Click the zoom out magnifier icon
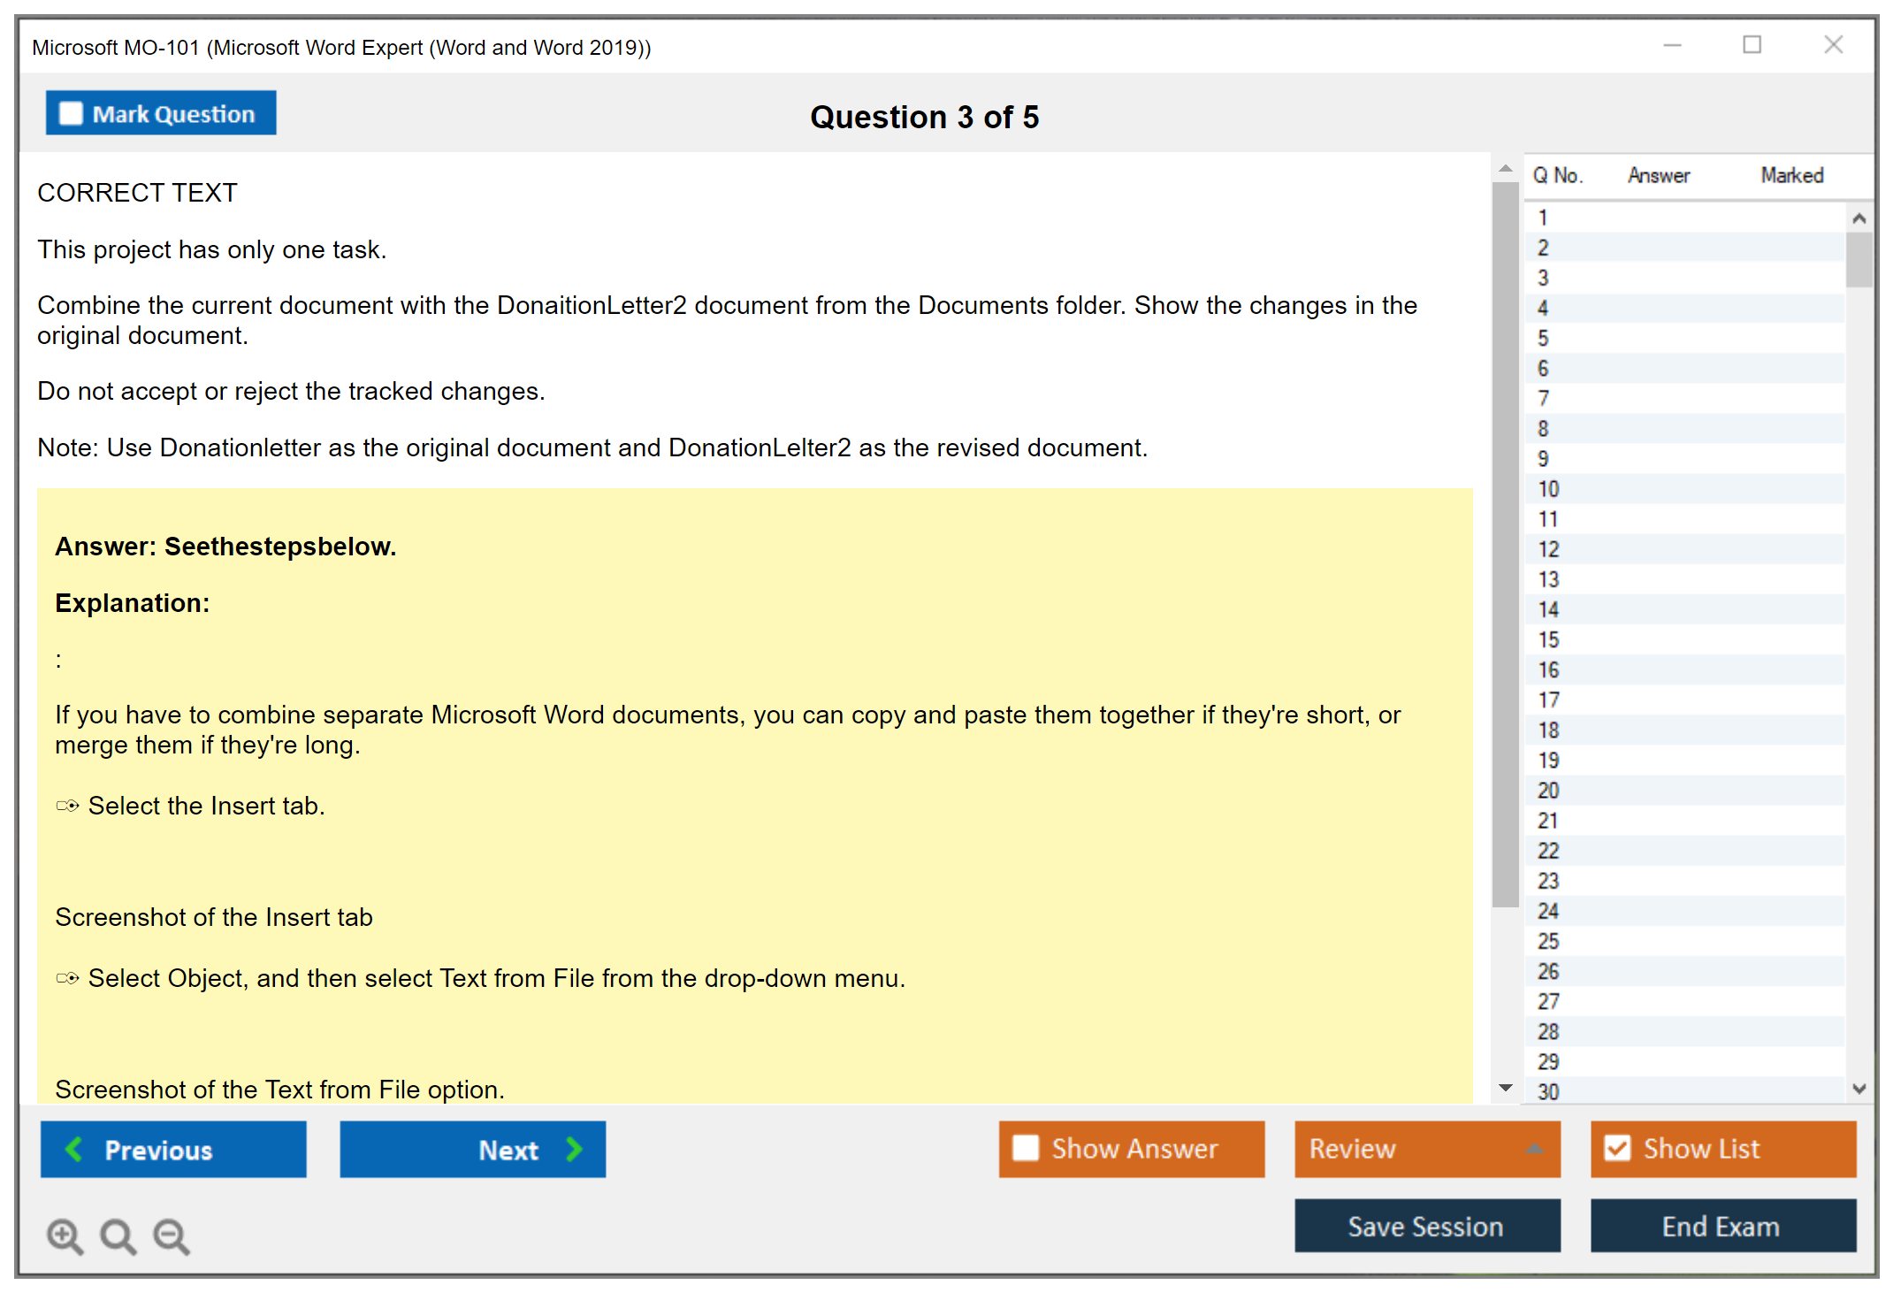The width and height of the screenshot is (1901, 1300). (x=171, y=1235)
